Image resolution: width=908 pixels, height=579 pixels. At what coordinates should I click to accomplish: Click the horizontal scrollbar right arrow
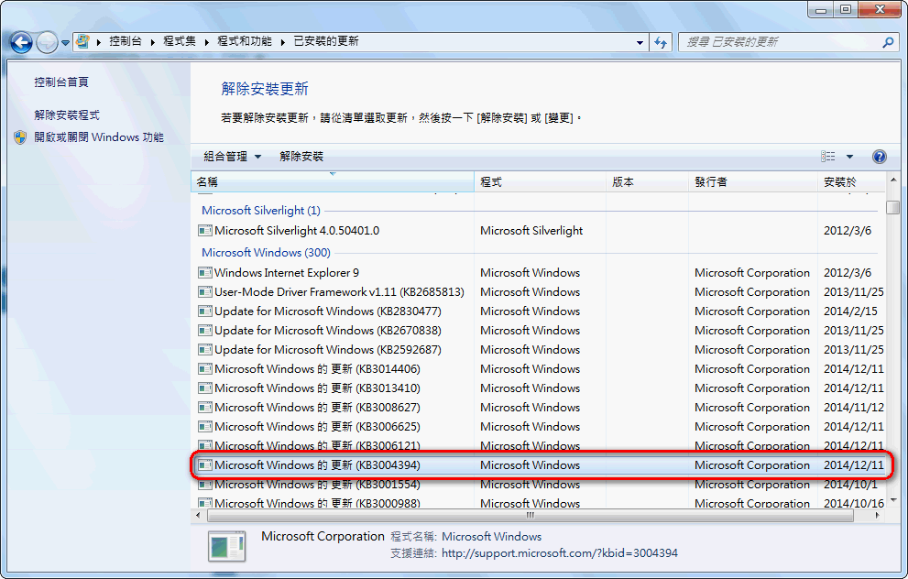click(x=878, y=515)
